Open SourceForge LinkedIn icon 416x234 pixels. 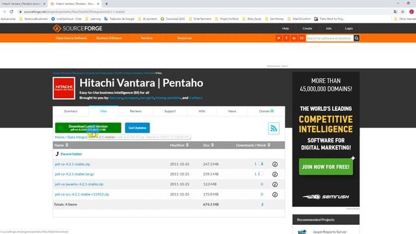294,38
